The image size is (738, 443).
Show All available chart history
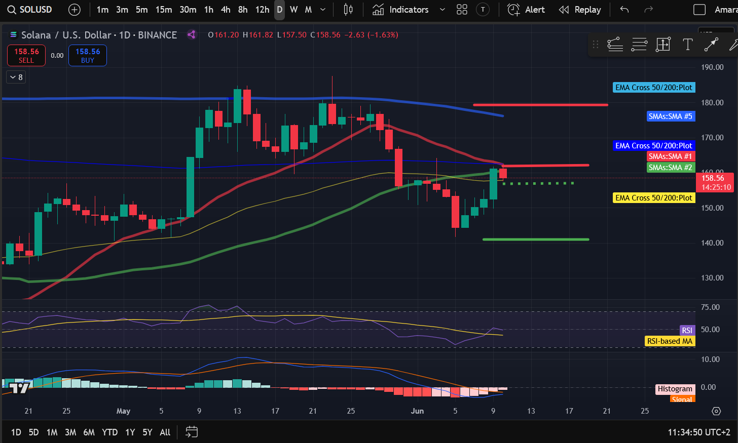[165, 432]
